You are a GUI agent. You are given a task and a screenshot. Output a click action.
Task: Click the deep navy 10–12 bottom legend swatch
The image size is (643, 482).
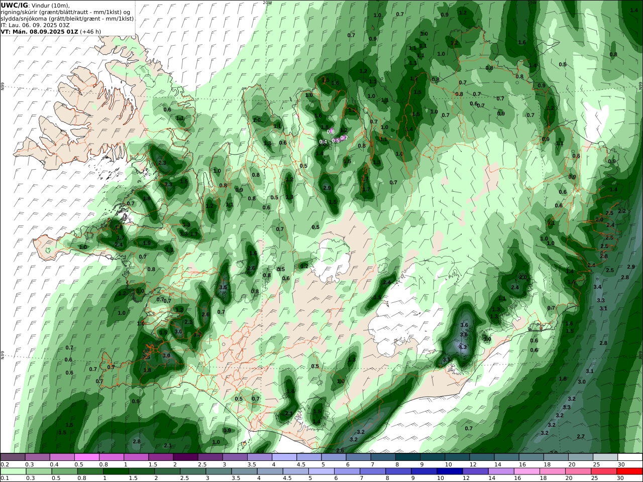pos(450,471)
